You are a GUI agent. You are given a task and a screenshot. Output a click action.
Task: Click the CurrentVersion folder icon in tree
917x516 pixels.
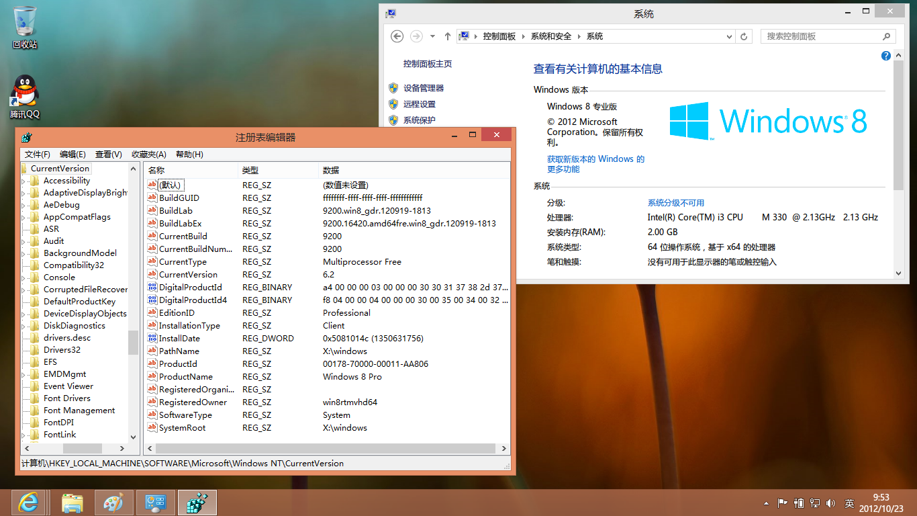pyautogui.click(x=24, y=169)
